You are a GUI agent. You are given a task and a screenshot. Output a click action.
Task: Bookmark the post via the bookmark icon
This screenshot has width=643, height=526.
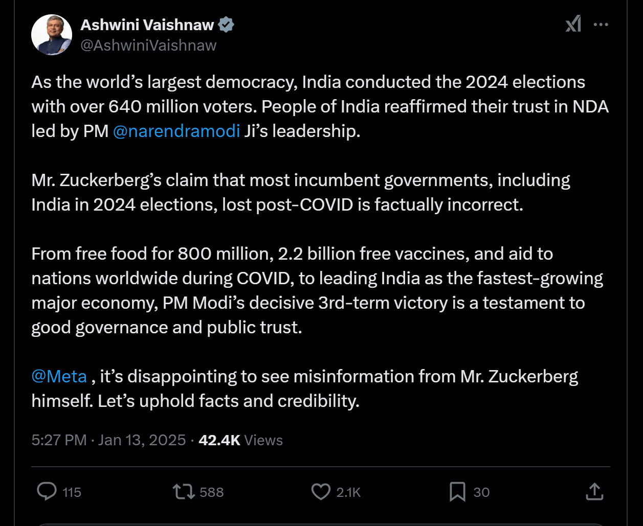(457, 492)
